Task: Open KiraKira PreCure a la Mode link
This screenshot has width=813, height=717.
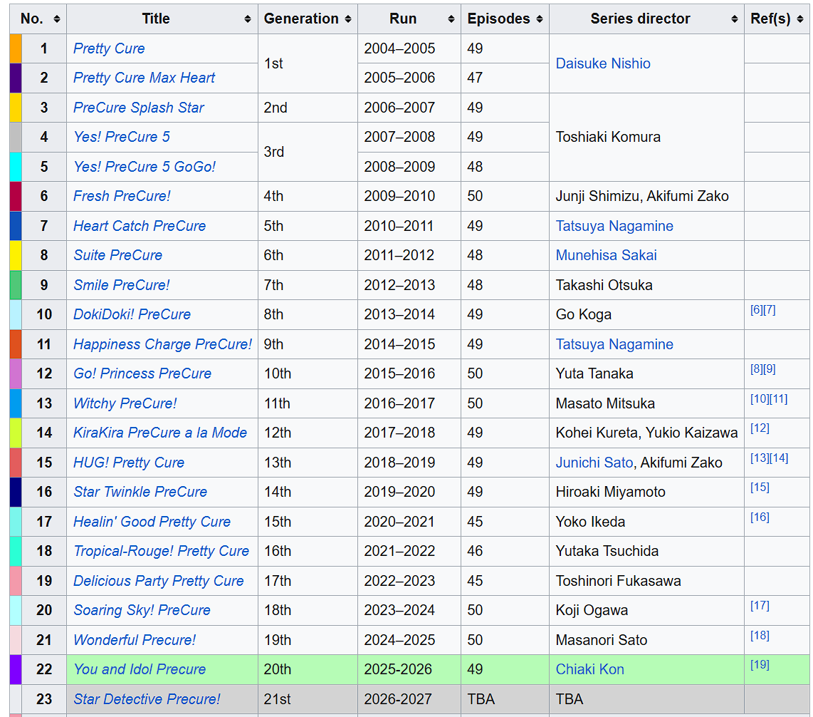Action: pos(159,433)
